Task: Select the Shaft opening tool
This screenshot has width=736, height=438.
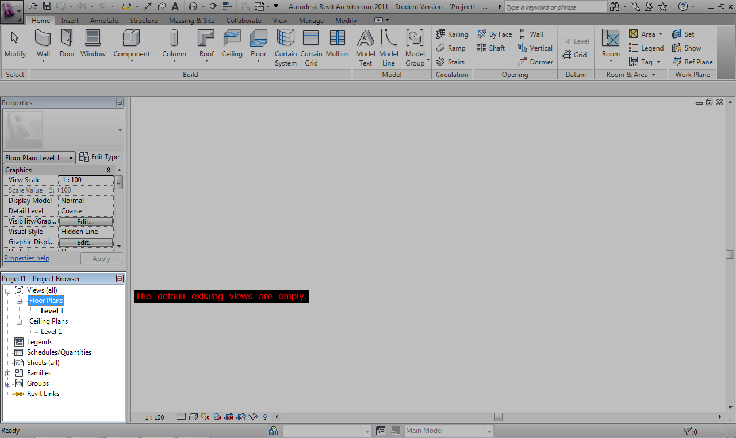Action: [x=491, y=48]
